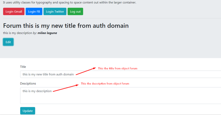Click the green Log out button
The image size is (221, 115).
tap(75, 12)
